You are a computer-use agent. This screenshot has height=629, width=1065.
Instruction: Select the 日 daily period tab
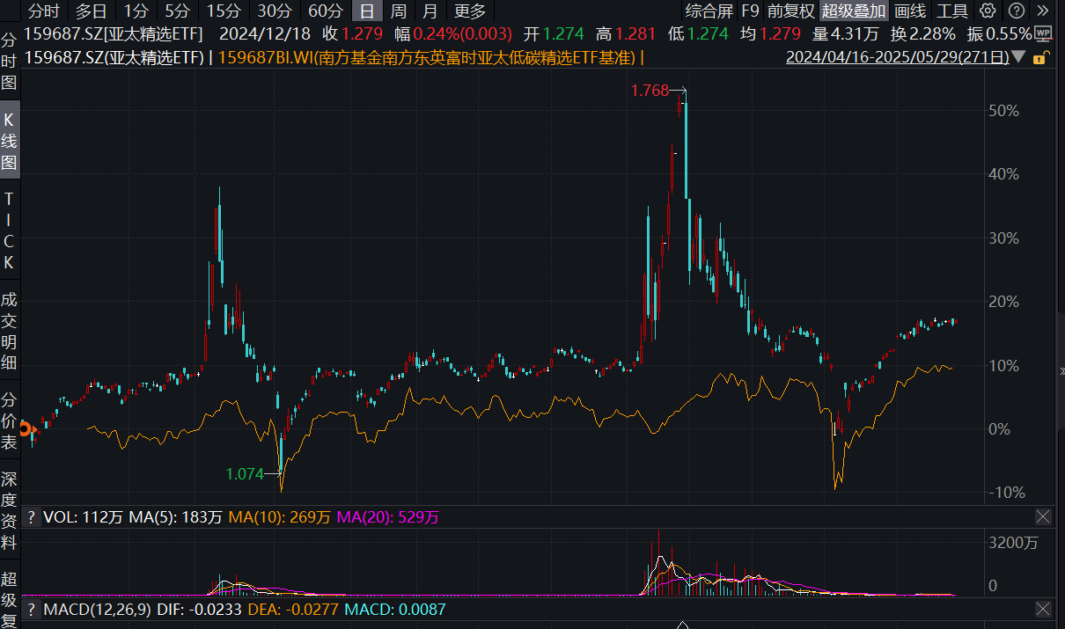pos(367,11)
